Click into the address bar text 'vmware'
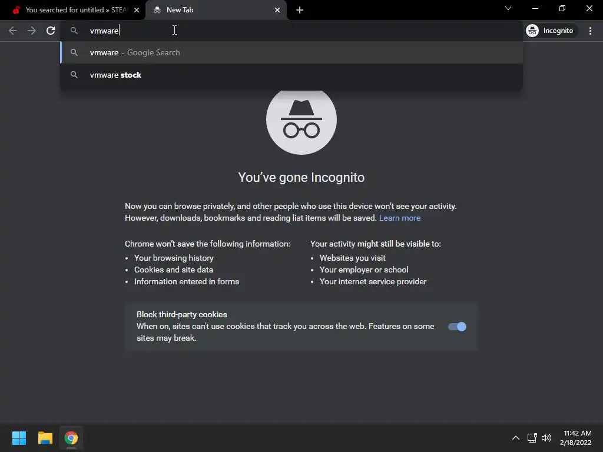The image size is (603, 452). (104, 31)
